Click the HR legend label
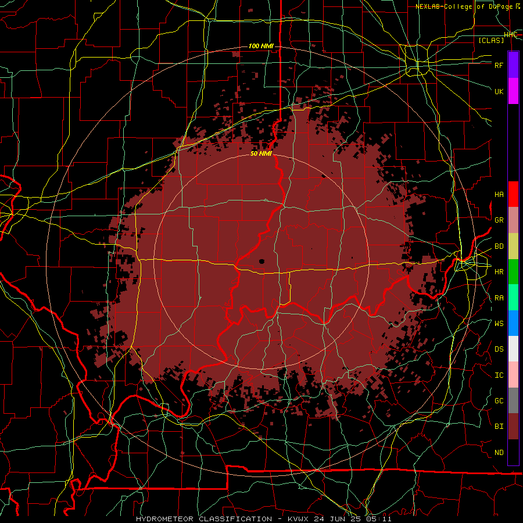Viewport: 523px width, 523px height. [x=499, y=272]
